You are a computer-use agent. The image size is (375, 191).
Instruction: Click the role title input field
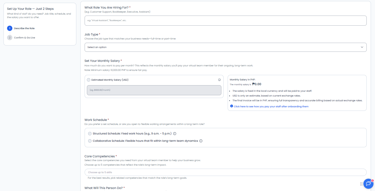click(x=225, y=21)
